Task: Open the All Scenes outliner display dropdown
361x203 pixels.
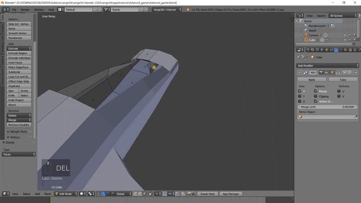Action: point(343,16)
